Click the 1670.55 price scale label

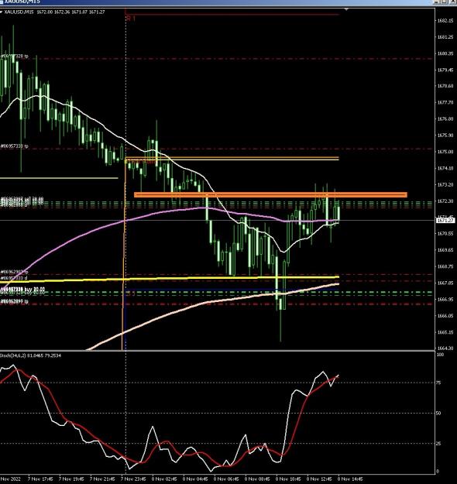(445, 234)
